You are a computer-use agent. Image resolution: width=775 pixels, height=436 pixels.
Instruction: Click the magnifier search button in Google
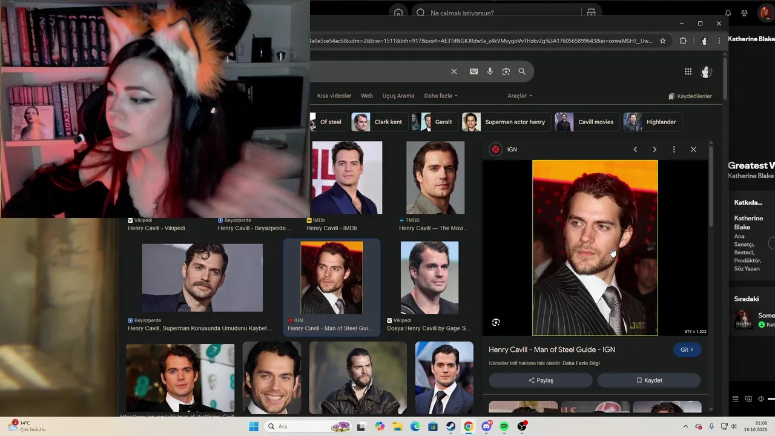pyautogui.click(x=522, y=71)
